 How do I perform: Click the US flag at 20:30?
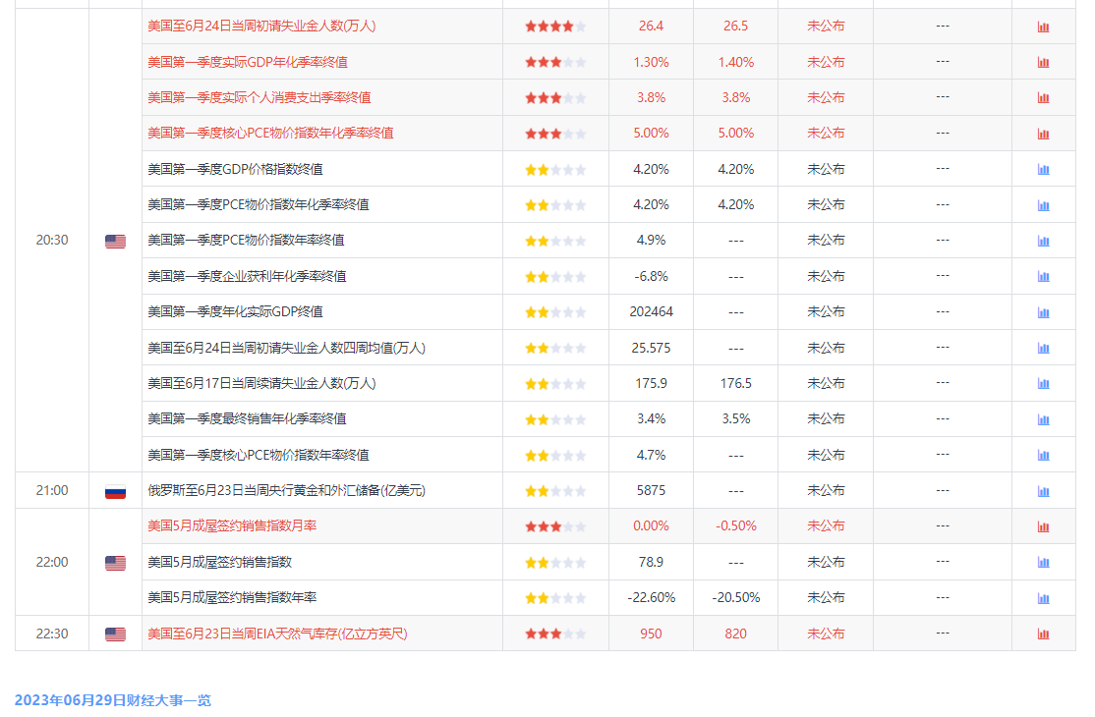(115, 242)
